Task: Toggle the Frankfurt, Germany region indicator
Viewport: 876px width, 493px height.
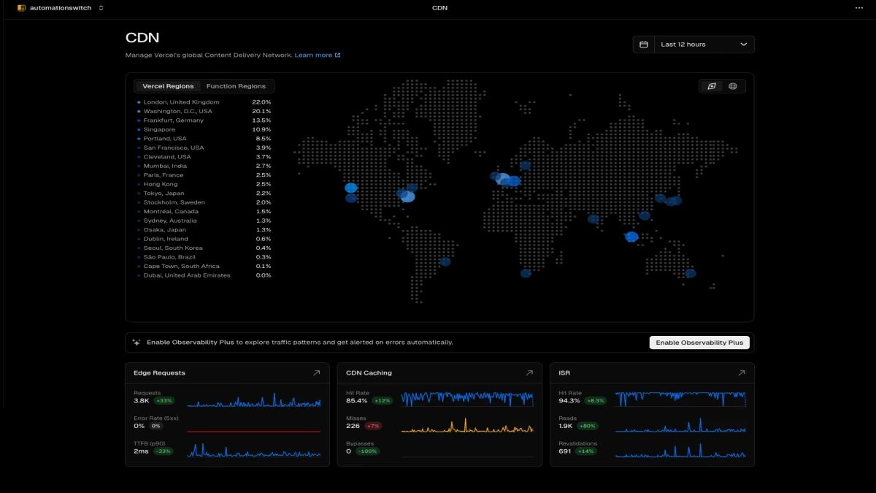Action: point(139,120)
